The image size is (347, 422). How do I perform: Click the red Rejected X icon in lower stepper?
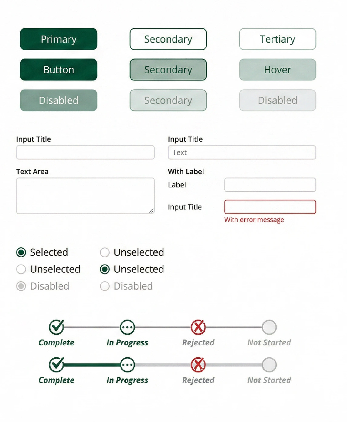tap(198, 365)
